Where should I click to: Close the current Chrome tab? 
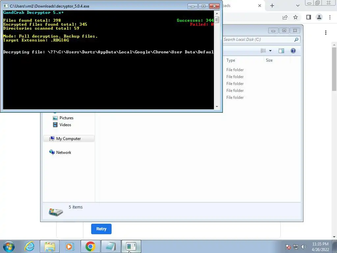tap(260, 6)
